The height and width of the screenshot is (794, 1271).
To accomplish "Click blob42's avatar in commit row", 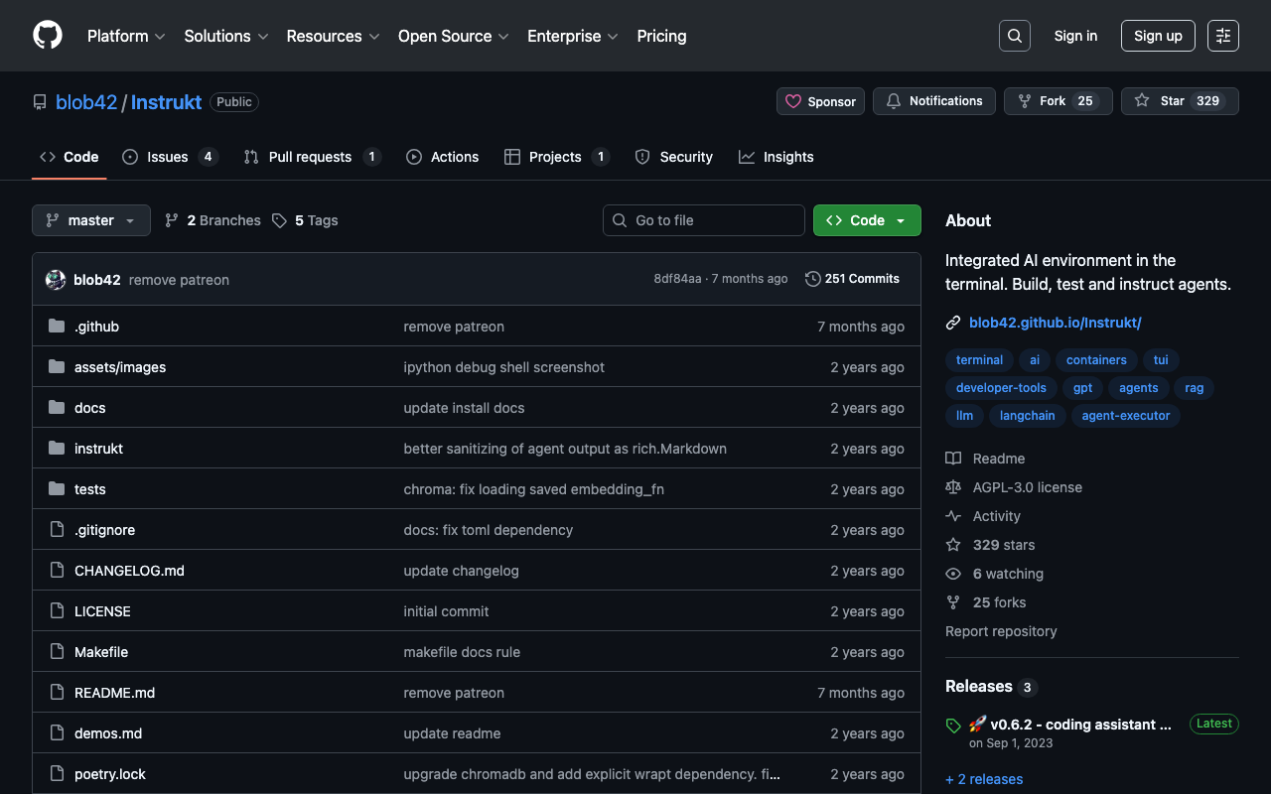I will tap(56, 280).
